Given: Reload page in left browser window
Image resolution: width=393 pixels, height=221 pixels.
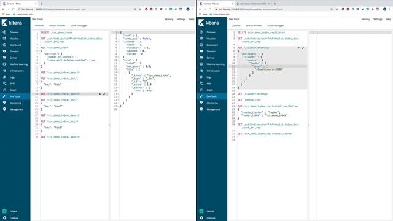Looking at the screenshot, I should tap(13, 9).
